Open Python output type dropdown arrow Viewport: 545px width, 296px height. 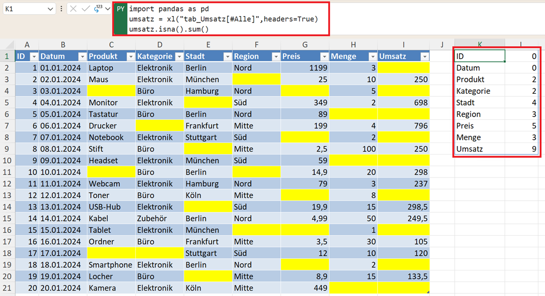pos(107,9)
